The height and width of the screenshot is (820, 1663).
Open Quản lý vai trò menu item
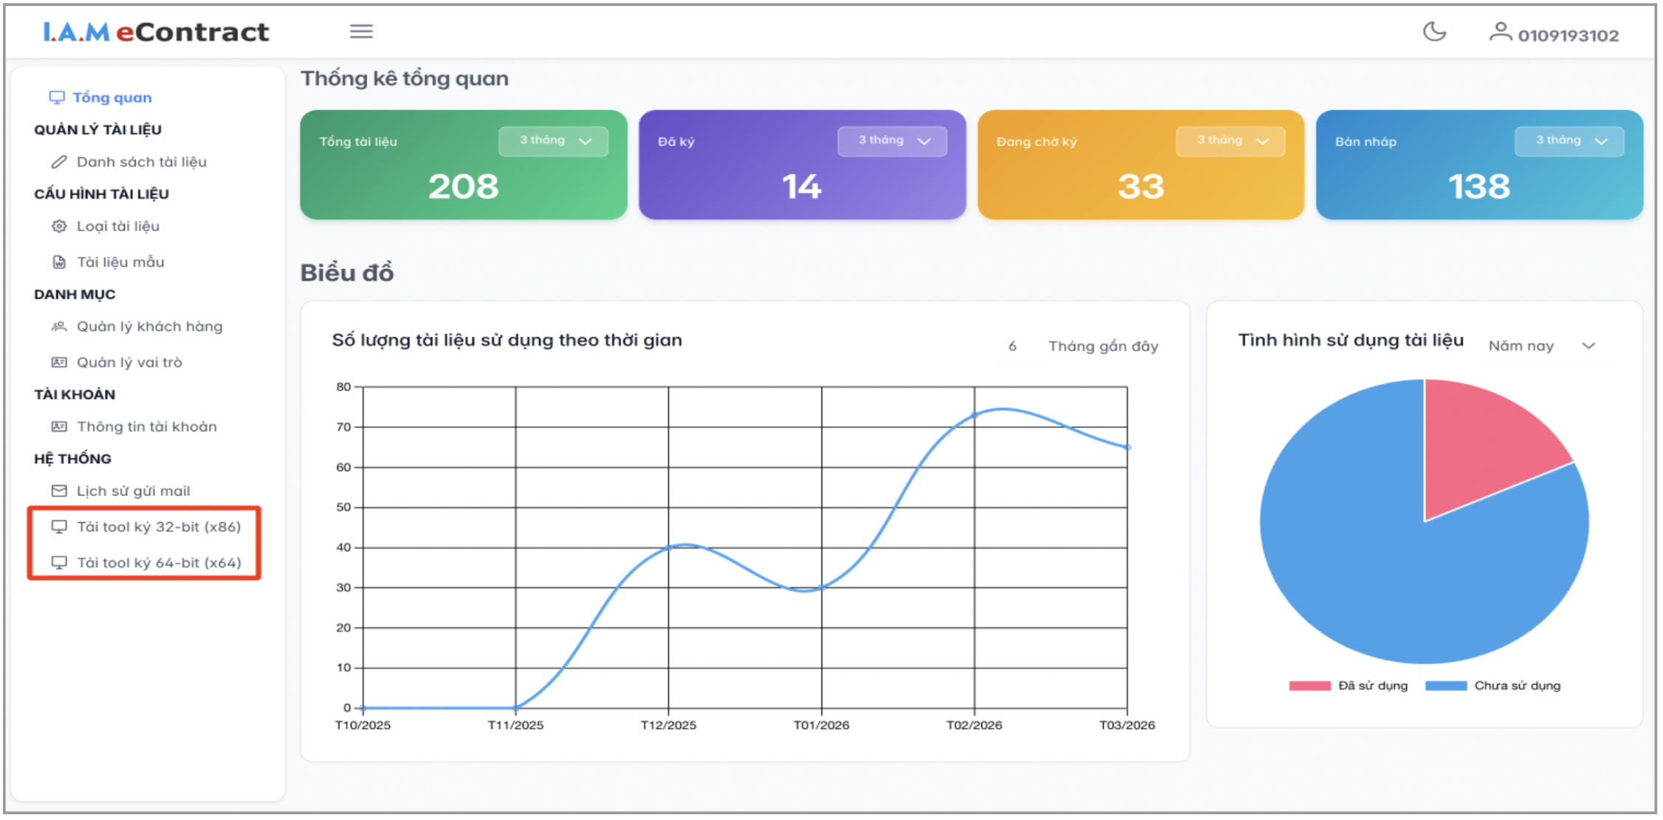(129, 363)
